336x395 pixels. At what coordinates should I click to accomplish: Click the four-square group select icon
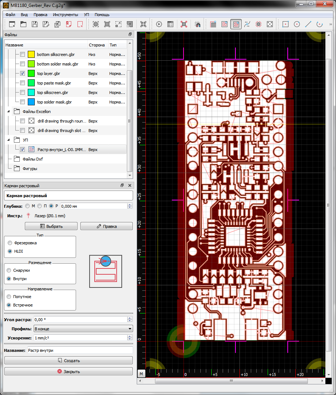[143, 24]
